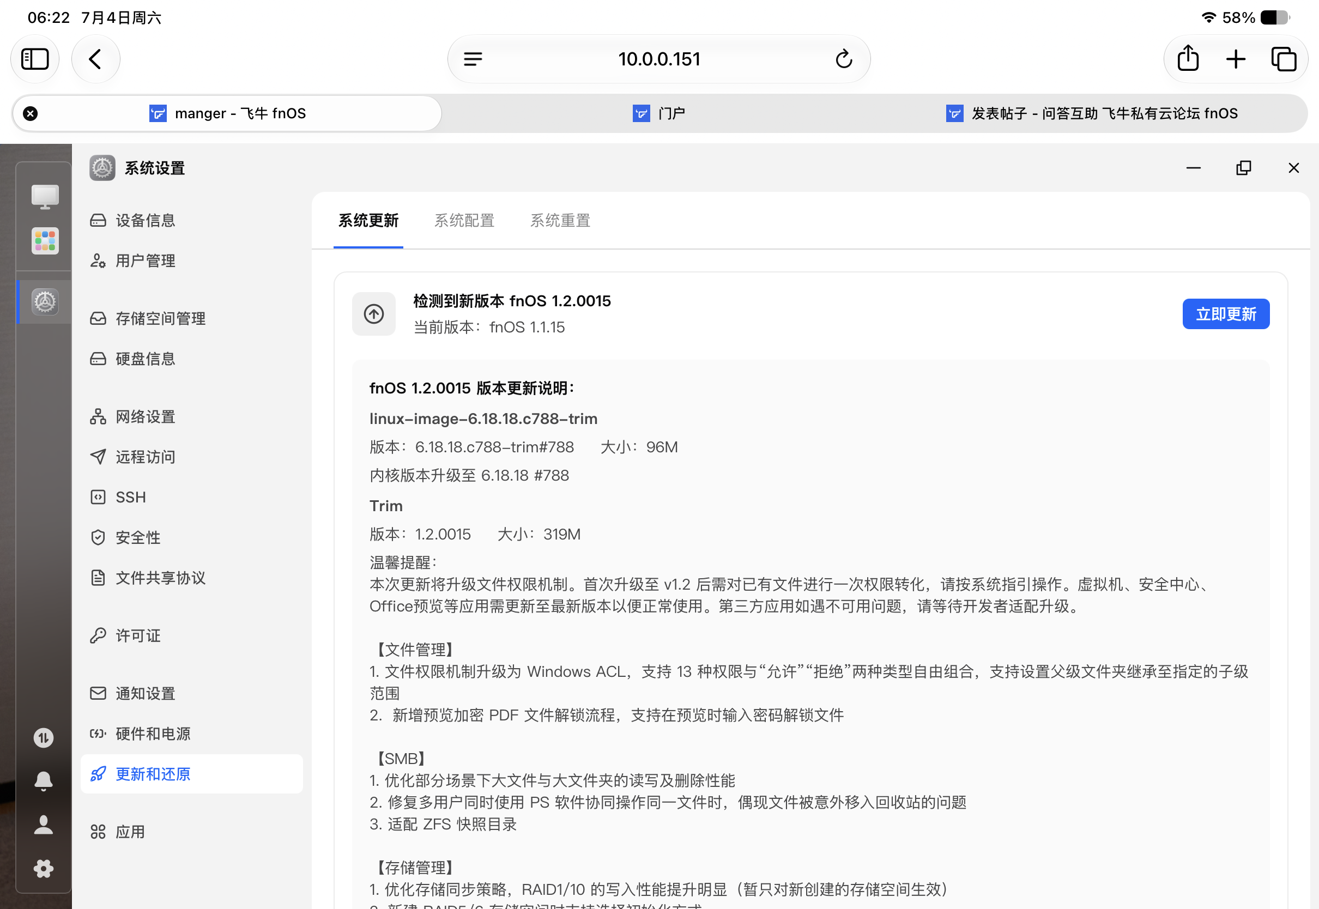Image resolution: width=1319 pixels, height=909 pixels.
Task: Open 用户管理 settings section
Action: click(192, 261)
